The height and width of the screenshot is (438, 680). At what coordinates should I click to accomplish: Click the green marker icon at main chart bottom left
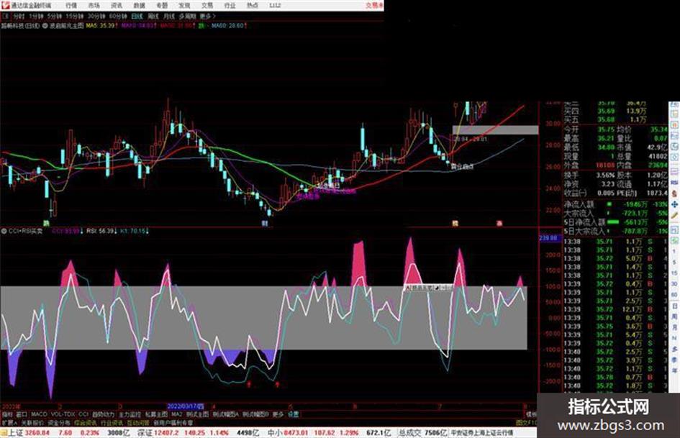[45, 224]
